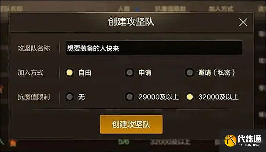Click the 攻坚队名称 row label
Image resolution: width=266 pixels, height=152 pixels.
(x=34, y=48)
